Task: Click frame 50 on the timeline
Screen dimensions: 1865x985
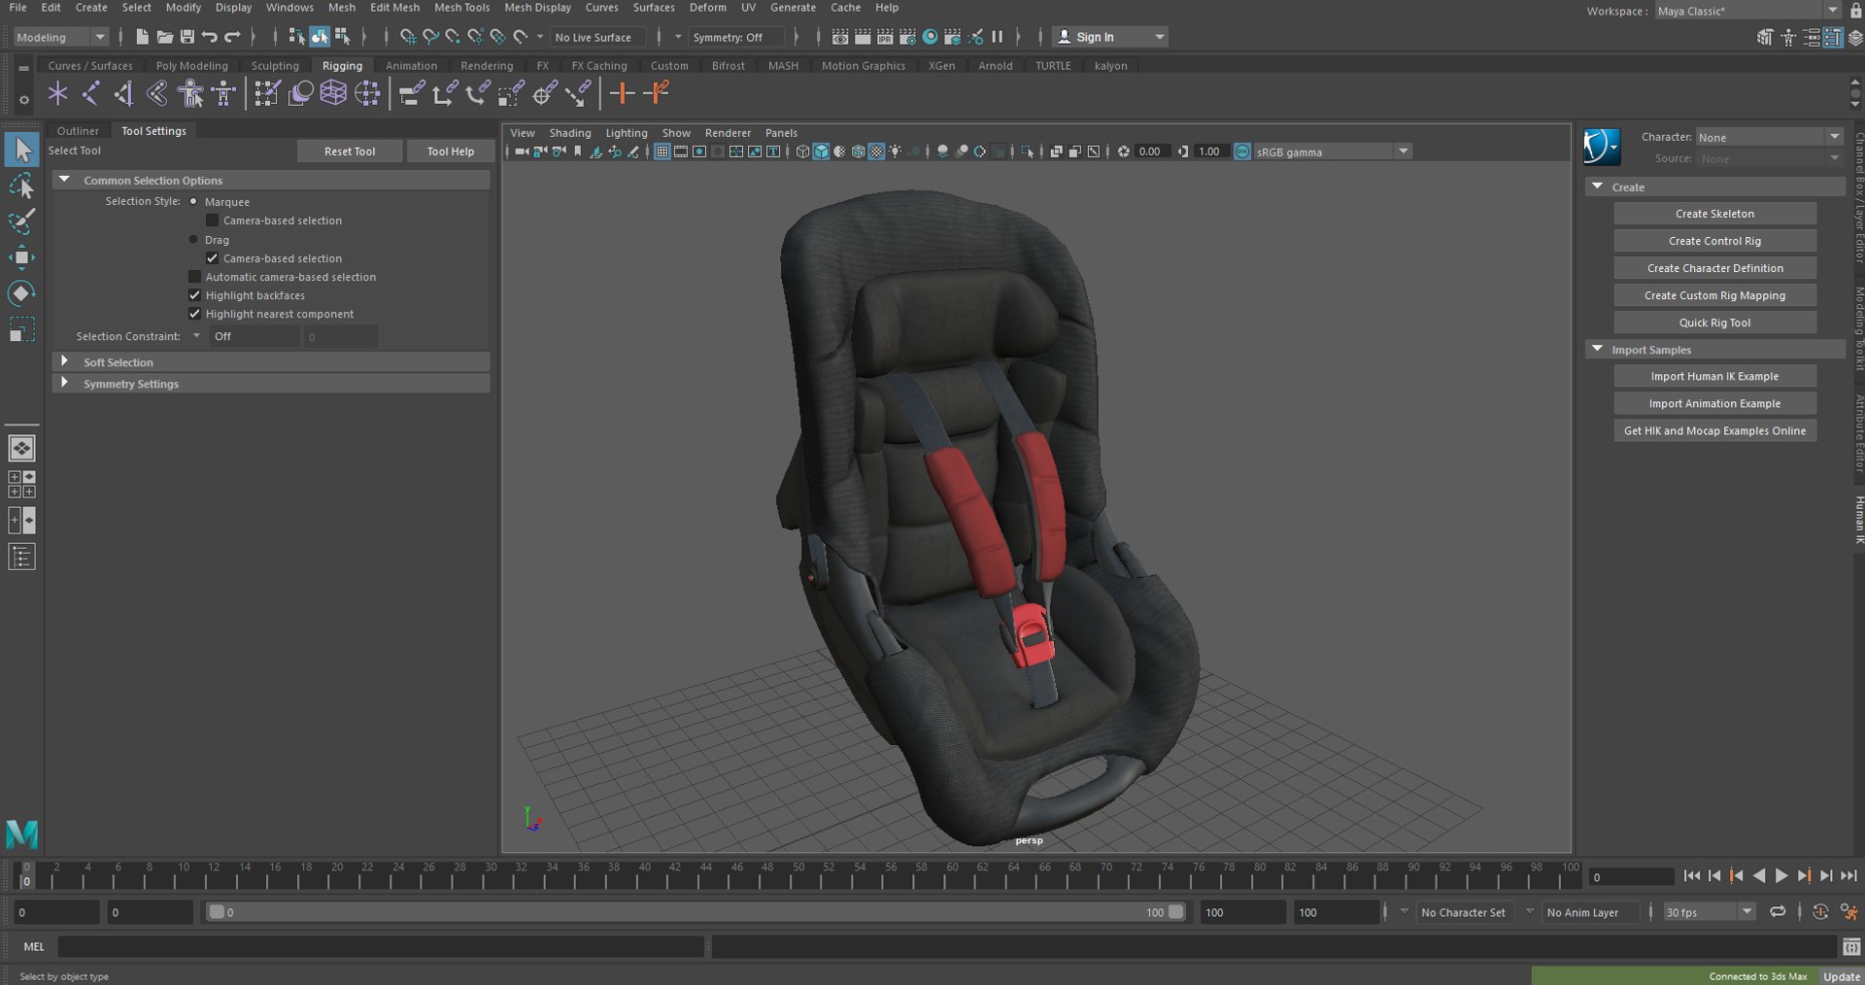Action: click(797, 874)
